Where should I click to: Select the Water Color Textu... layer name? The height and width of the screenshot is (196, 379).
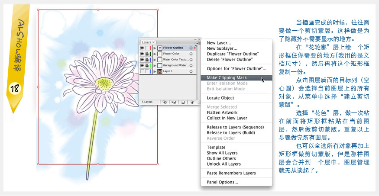pyautogui.click(x=176, y=59)
